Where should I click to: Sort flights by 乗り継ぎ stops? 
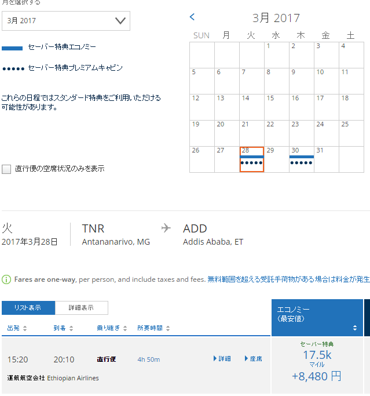(x=112, y=328)
